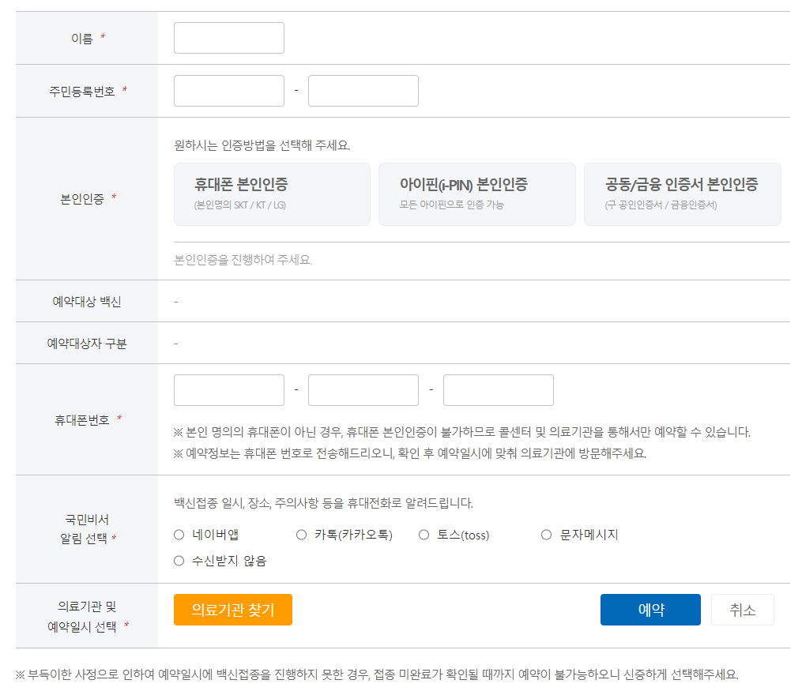Viewport: 802px width, 695px height.
Task: Click the 부득이한 사정으로 footer notice text
Action: coord(377,674)
